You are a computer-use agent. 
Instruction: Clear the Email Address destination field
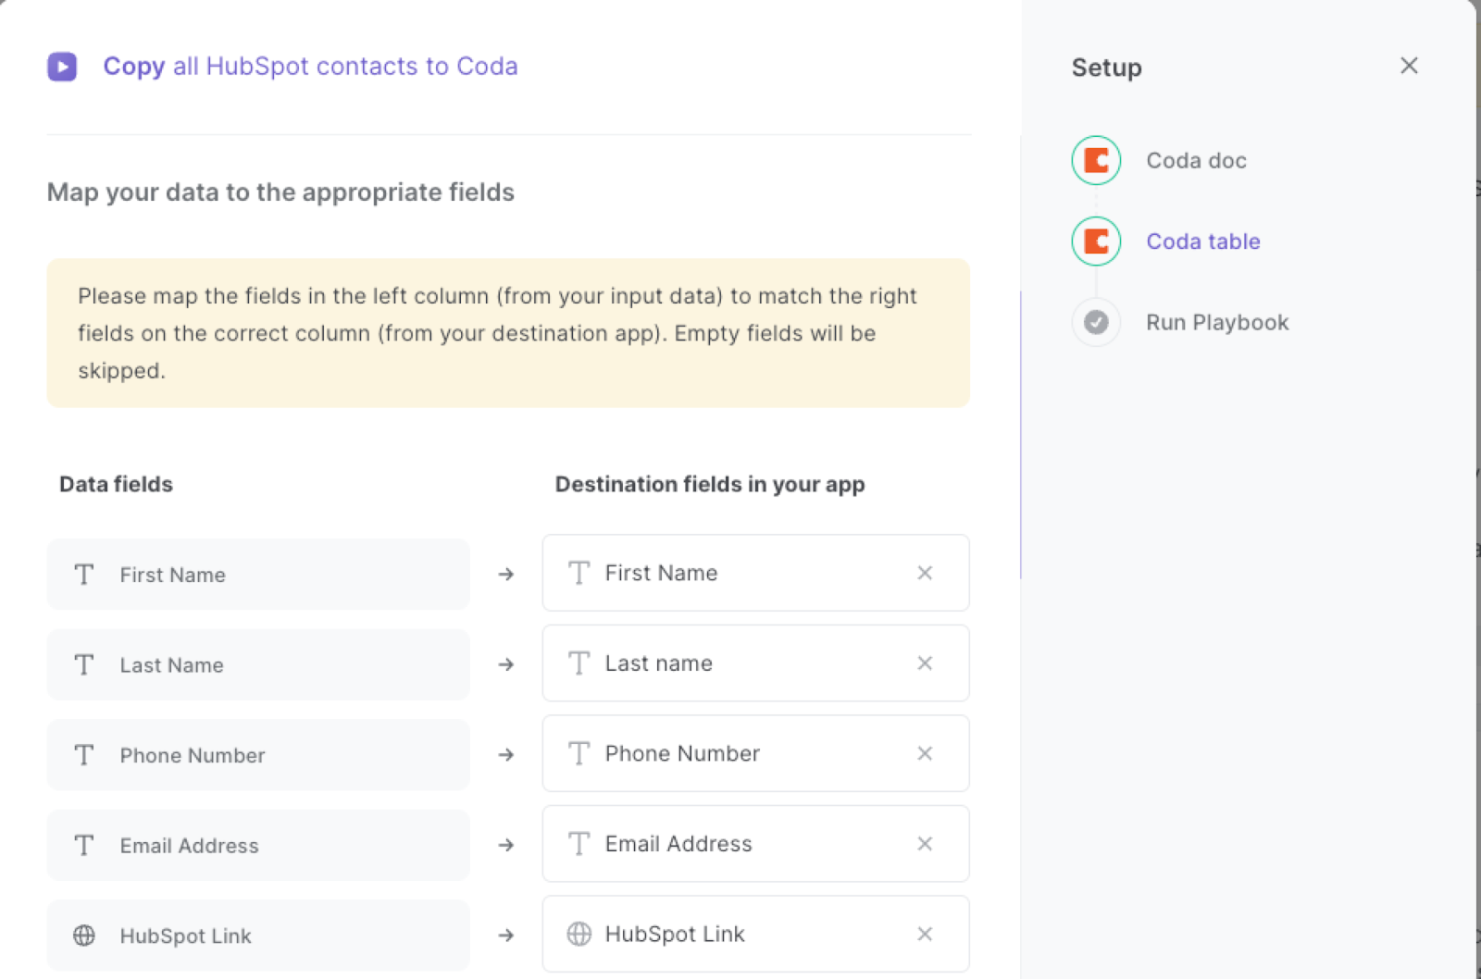coord(925,844)
